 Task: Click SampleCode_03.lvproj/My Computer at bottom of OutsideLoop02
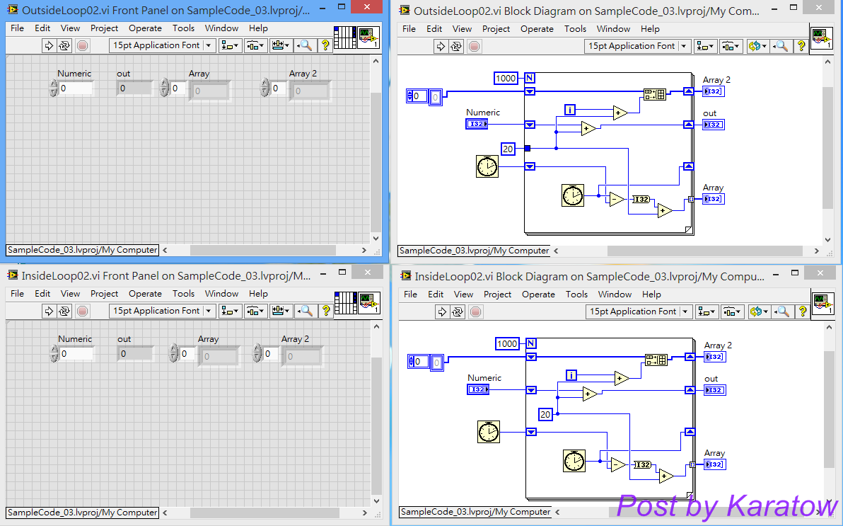coord(81,250)
